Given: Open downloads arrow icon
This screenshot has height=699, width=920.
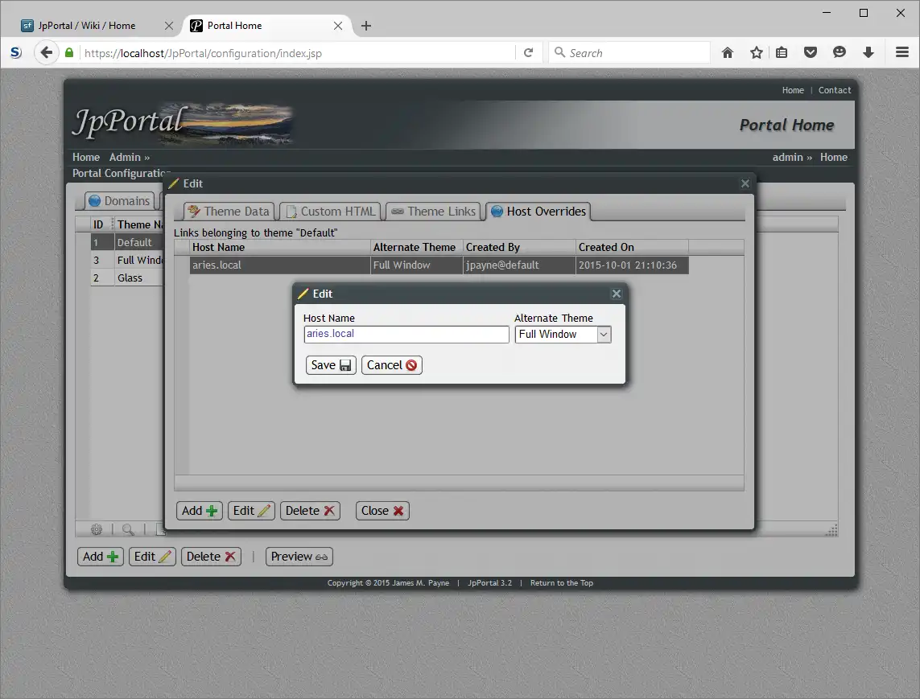Looking at the screenshot, I should tap(868, 53).
